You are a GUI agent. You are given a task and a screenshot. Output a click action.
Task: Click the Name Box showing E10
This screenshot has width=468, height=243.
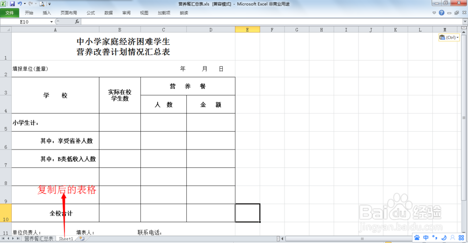(24, 22)
